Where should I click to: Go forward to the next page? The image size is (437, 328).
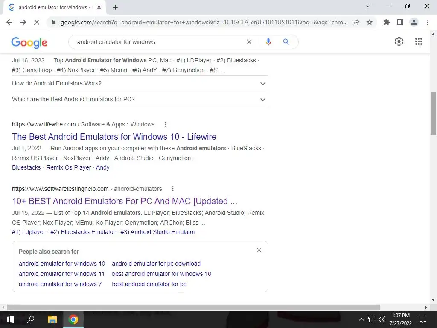click(x=23, y=22)
